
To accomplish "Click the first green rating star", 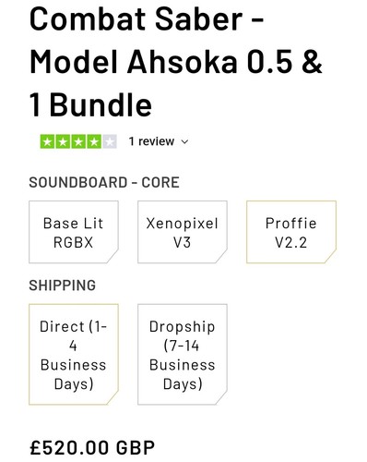I will click(48, 141).
